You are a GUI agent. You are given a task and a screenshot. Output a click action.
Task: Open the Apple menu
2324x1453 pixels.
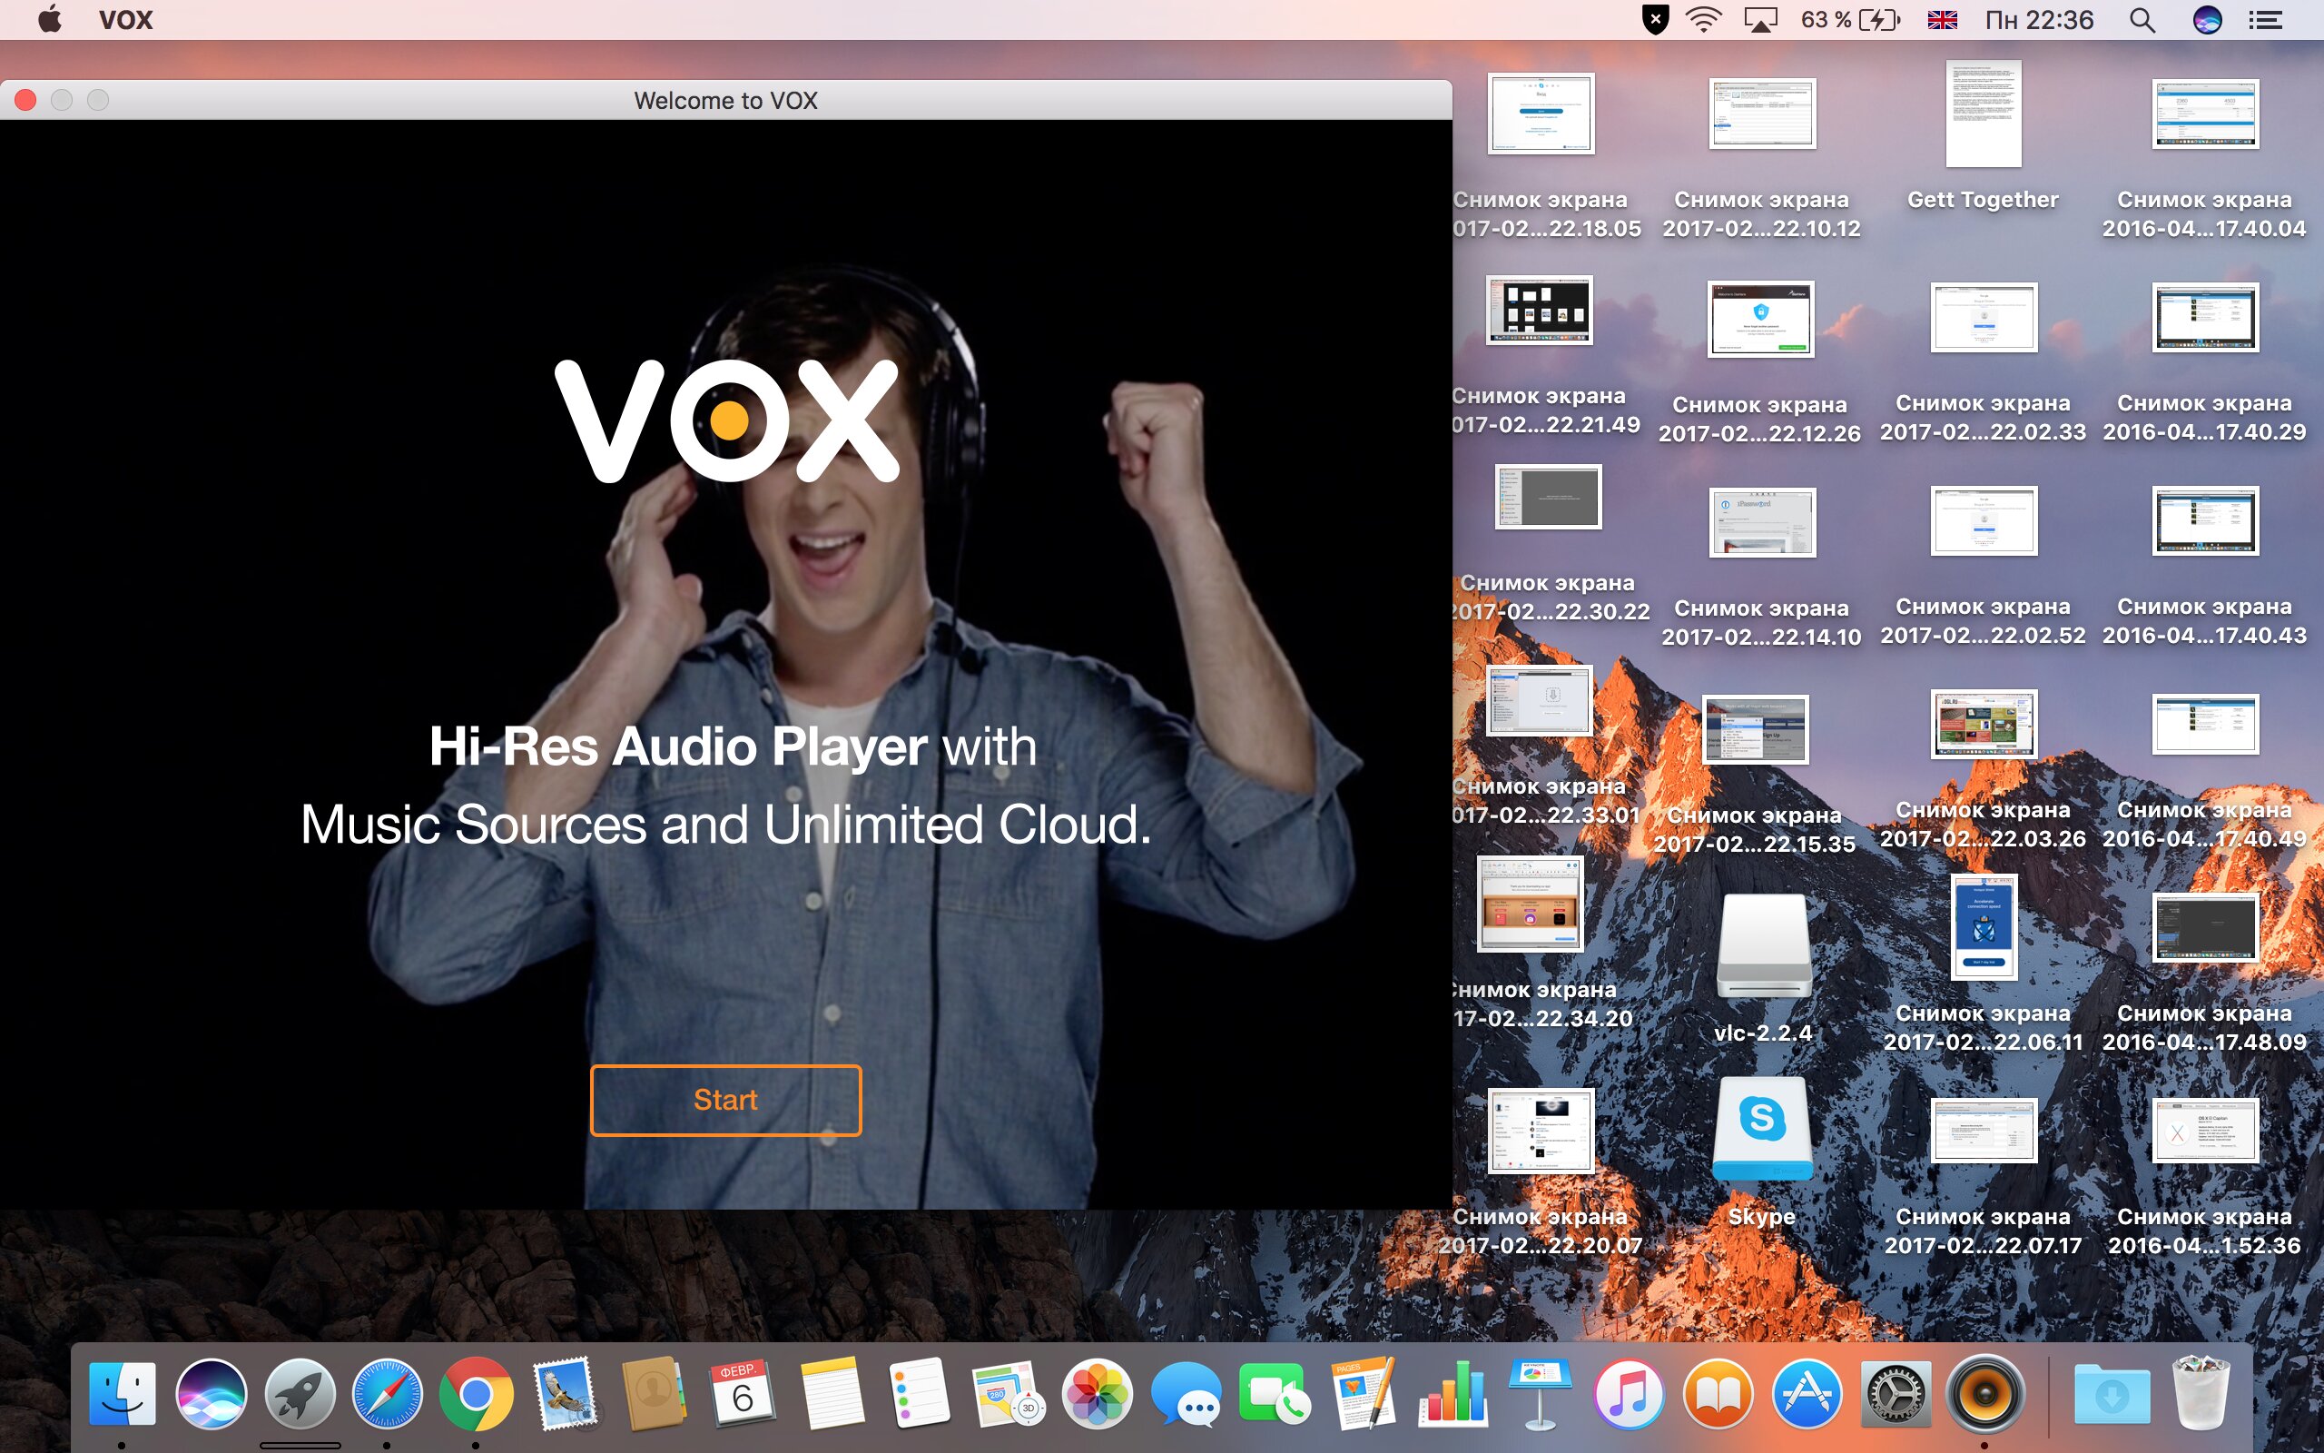tap(50, 19)
